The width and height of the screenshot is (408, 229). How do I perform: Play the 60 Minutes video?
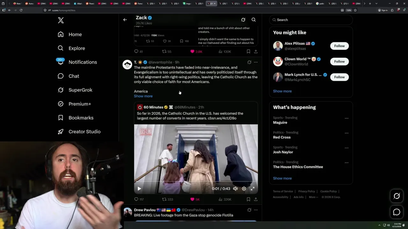139,189
